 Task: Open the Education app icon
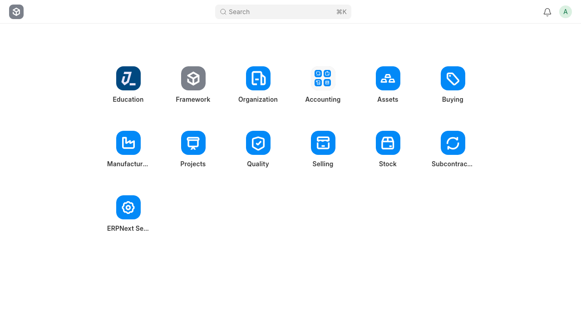point(128,79)
